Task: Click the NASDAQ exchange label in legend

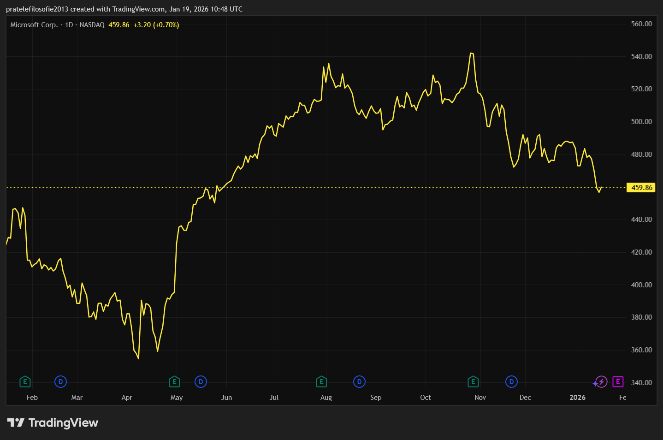Action: (x=92, y=25)
